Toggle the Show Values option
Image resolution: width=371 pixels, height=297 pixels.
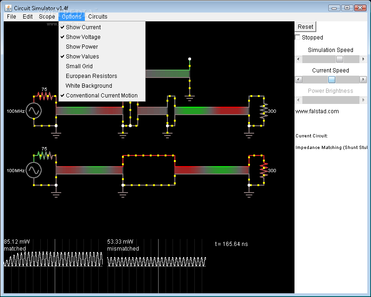pos(102,56)
